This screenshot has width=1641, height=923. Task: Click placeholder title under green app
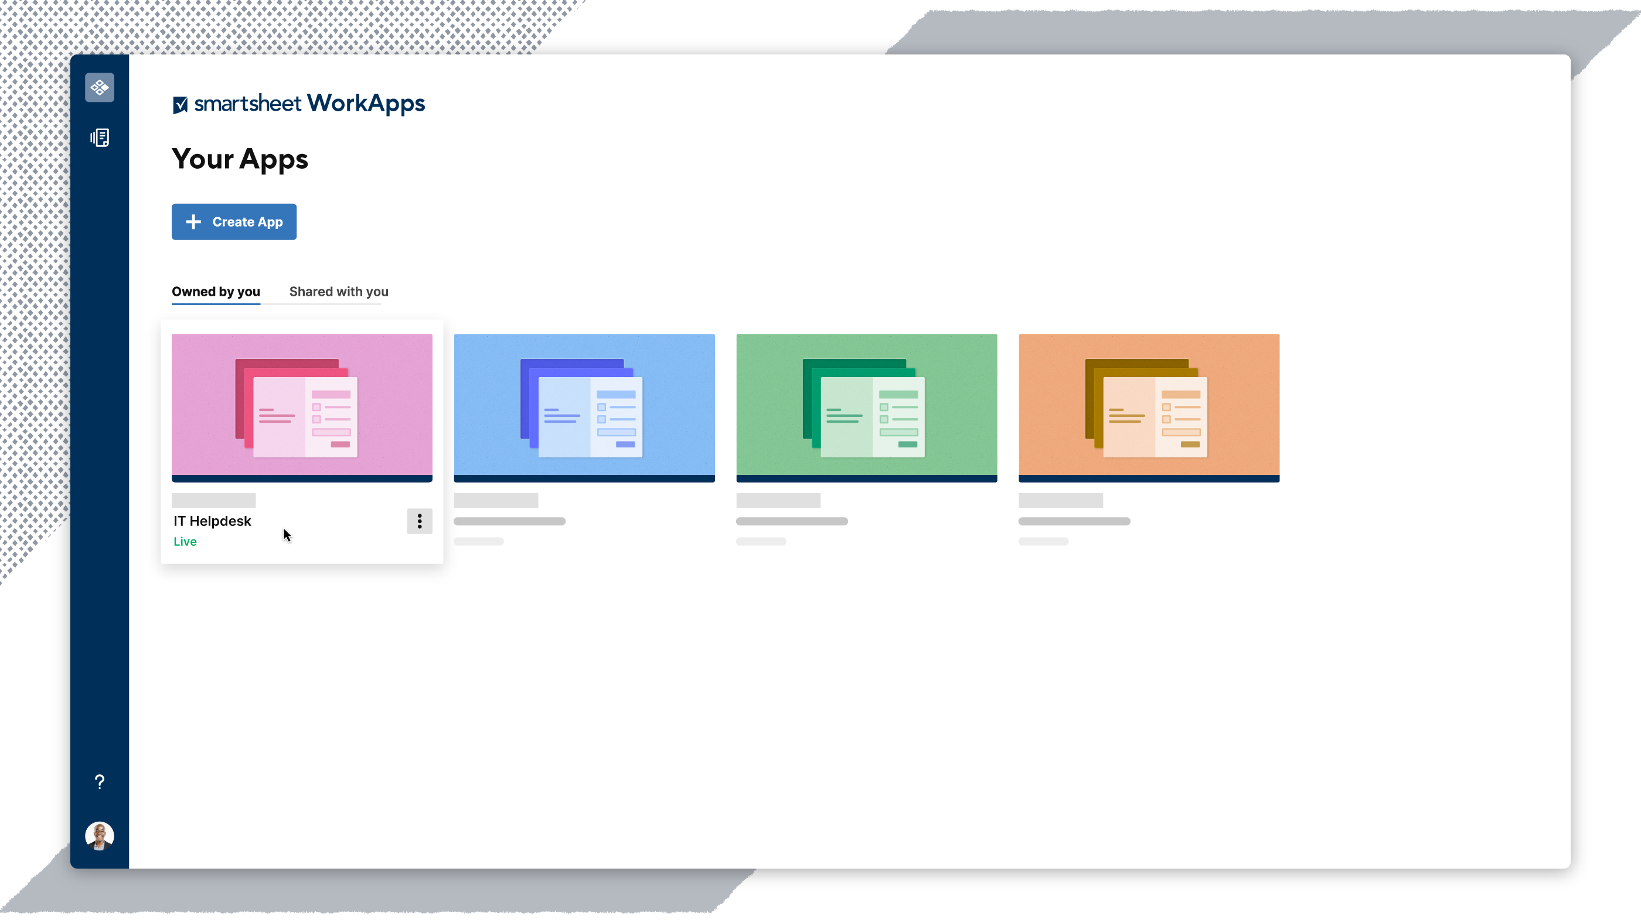click(791, 521)
